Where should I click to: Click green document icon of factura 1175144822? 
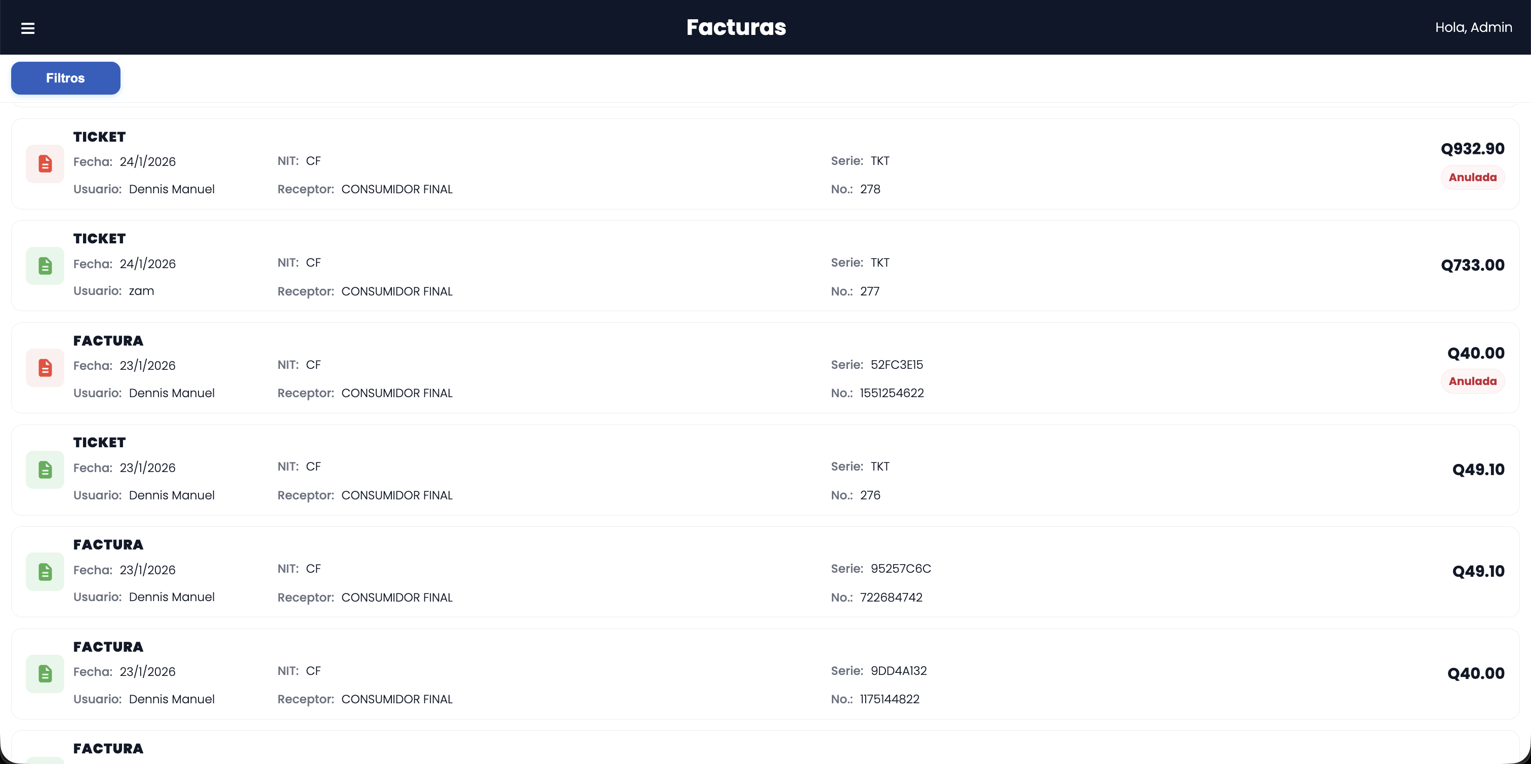click(45, 674)
